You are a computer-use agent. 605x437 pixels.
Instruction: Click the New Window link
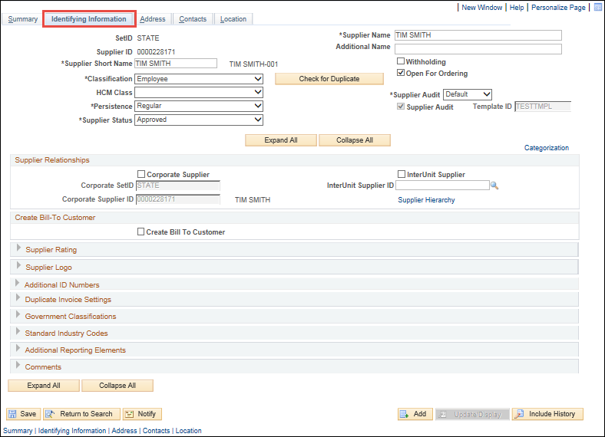(x=482, y=8)
